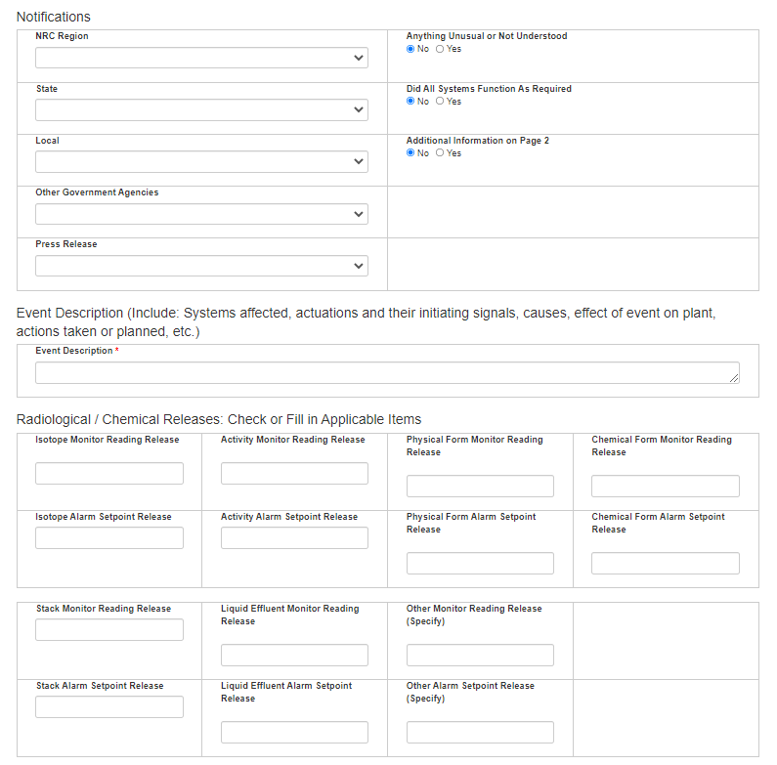The image size is (777, 765).
Task: Select Yes for Anything Unusual or Not Understood
Action: pyautogui.click(x=440, y=49)
